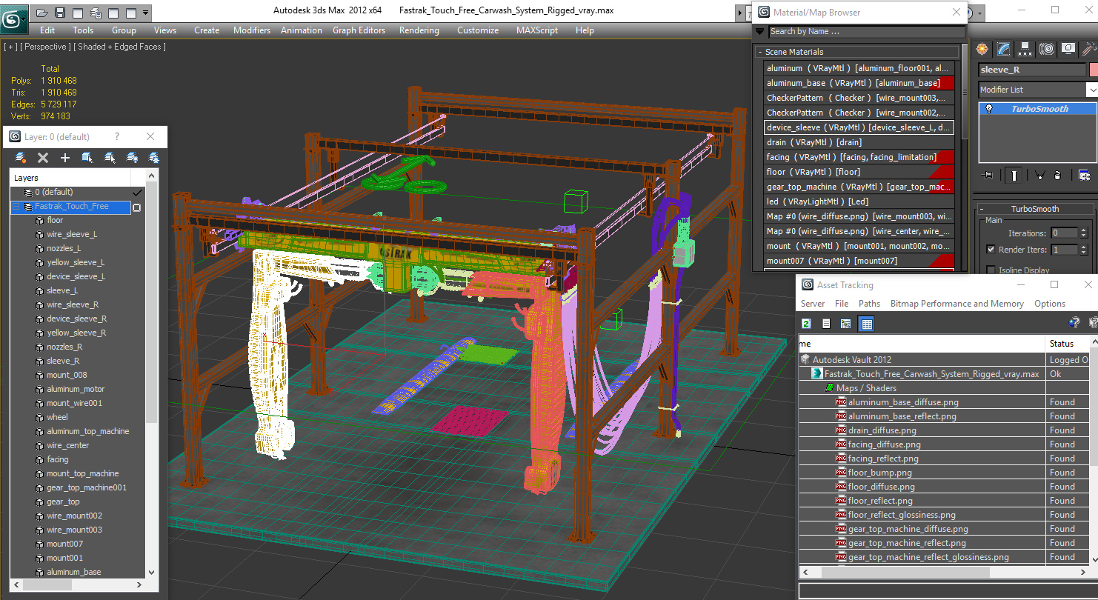Open the MAXScript menu

(x=537, y=30)
